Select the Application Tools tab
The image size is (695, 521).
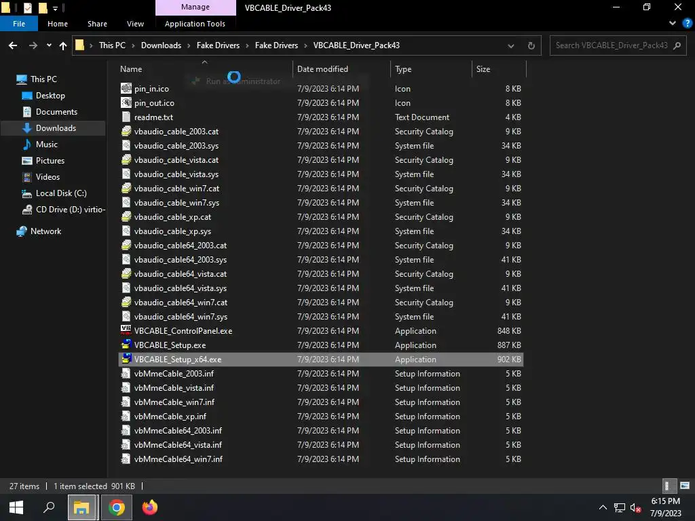[195, 24]
